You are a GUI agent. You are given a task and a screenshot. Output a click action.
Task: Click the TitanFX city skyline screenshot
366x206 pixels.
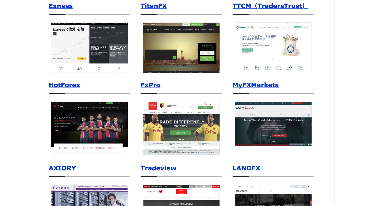[x=181, y=48]
